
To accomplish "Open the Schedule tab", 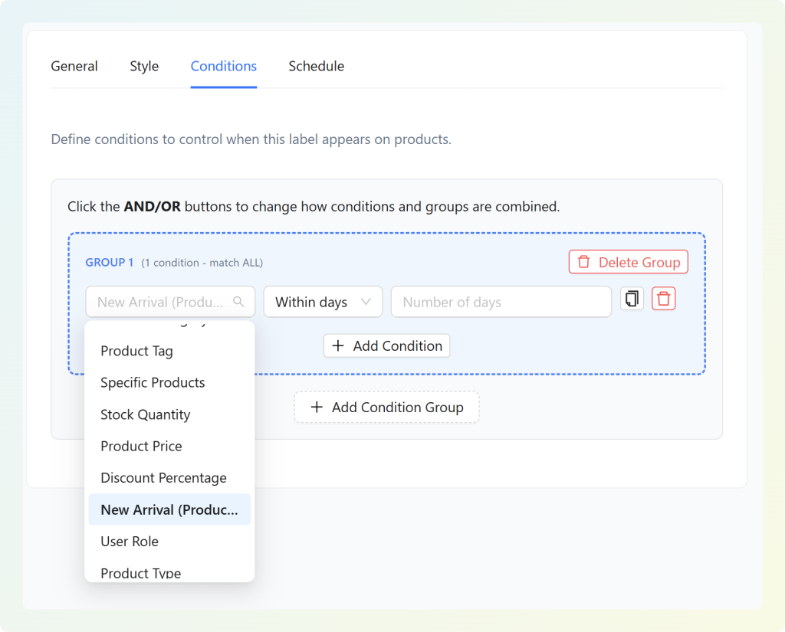I will pyautogui.click(x=316, y=66).
